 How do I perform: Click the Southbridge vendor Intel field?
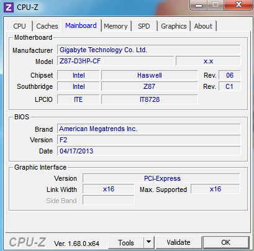click(x=78, y=86)
